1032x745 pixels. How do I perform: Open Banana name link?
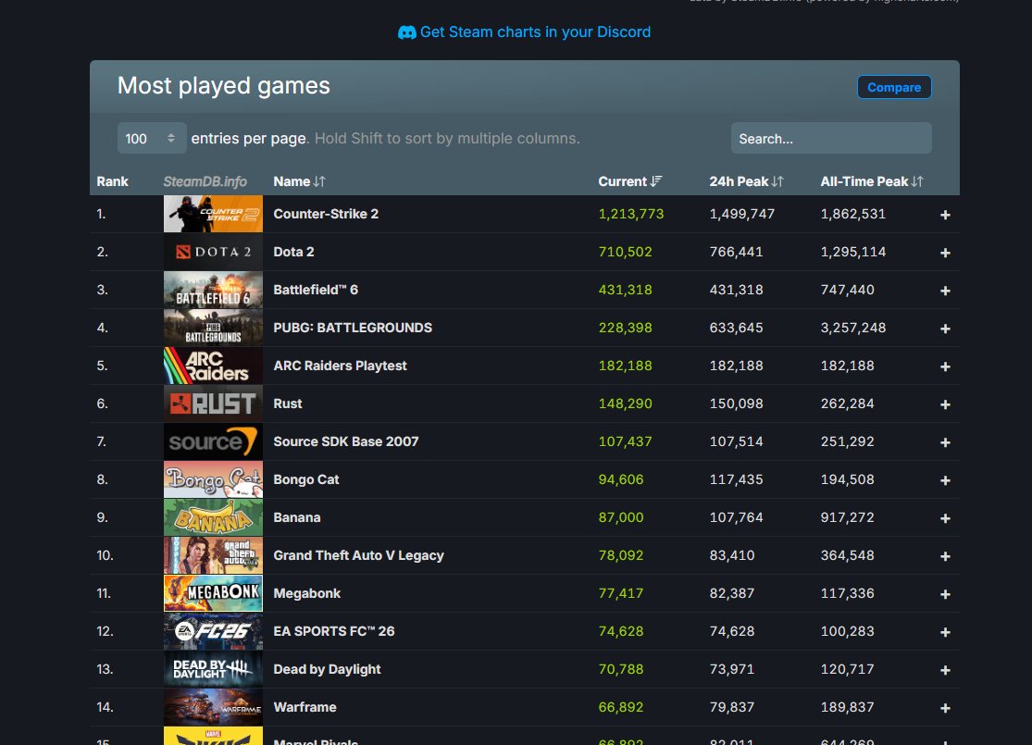point(297,517)
